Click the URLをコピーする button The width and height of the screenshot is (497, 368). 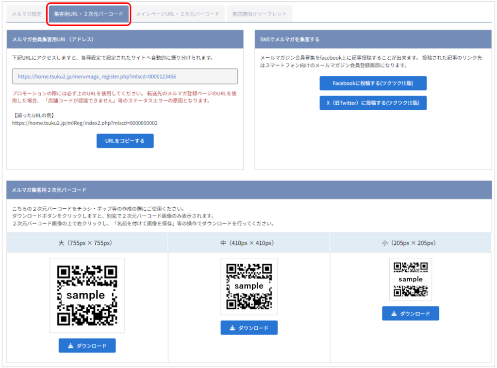125,141
